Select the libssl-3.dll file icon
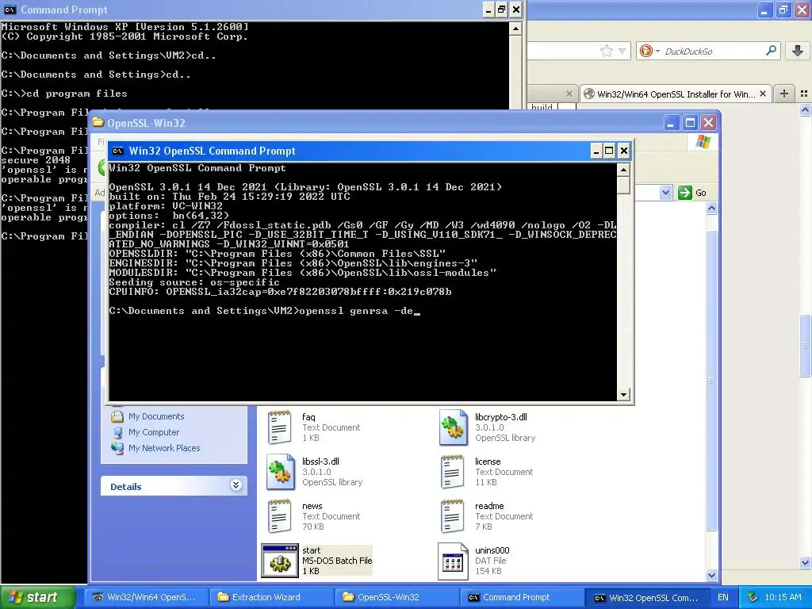This screenshot has width=812, height=609. 280,472
